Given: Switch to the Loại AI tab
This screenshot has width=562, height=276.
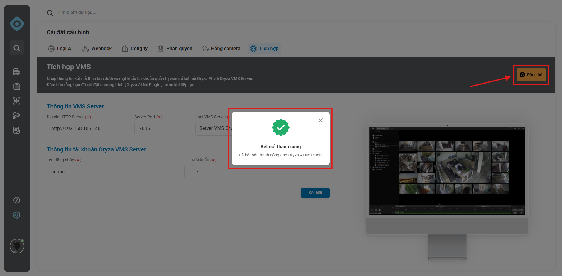Looking at the screenshot, I should coord(60,49).
